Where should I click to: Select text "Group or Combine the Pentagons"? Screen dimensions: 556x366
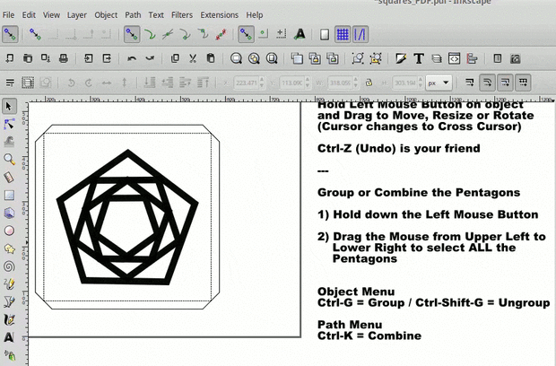pos(419,193)
